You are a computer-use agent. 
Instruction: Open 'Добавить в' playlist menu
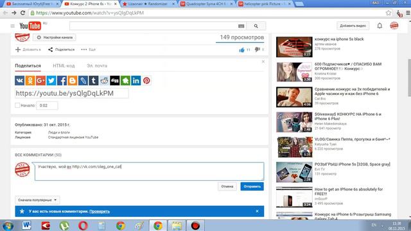pyautogui.click(x=28, y=49)
